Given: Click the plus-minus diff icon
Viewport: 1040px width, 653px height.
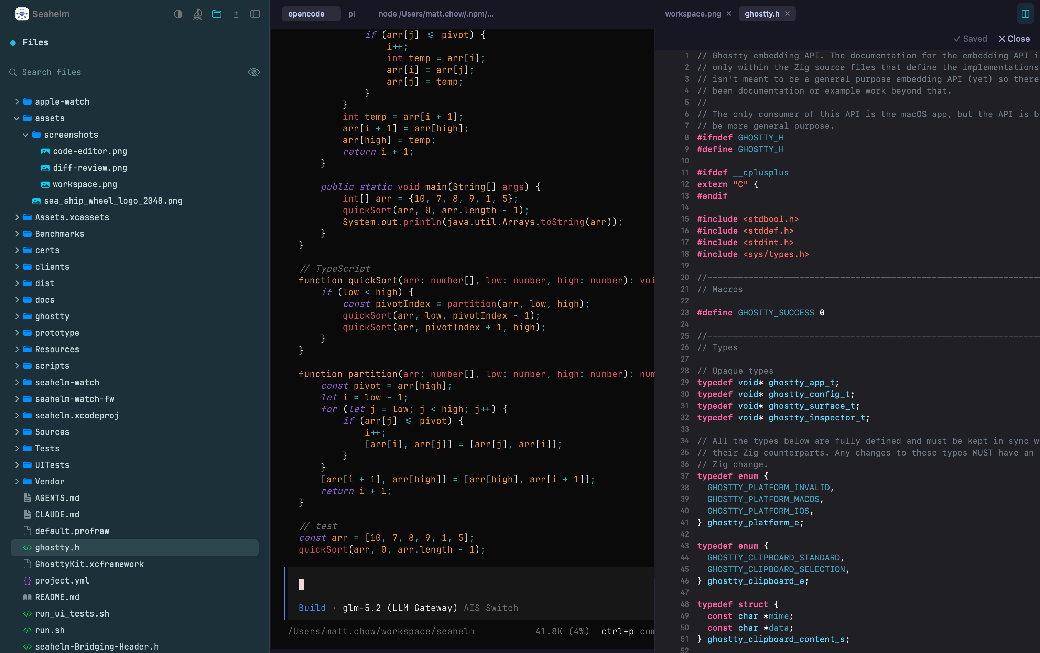Looking at the screenshot, I should (x=236, y=14).
